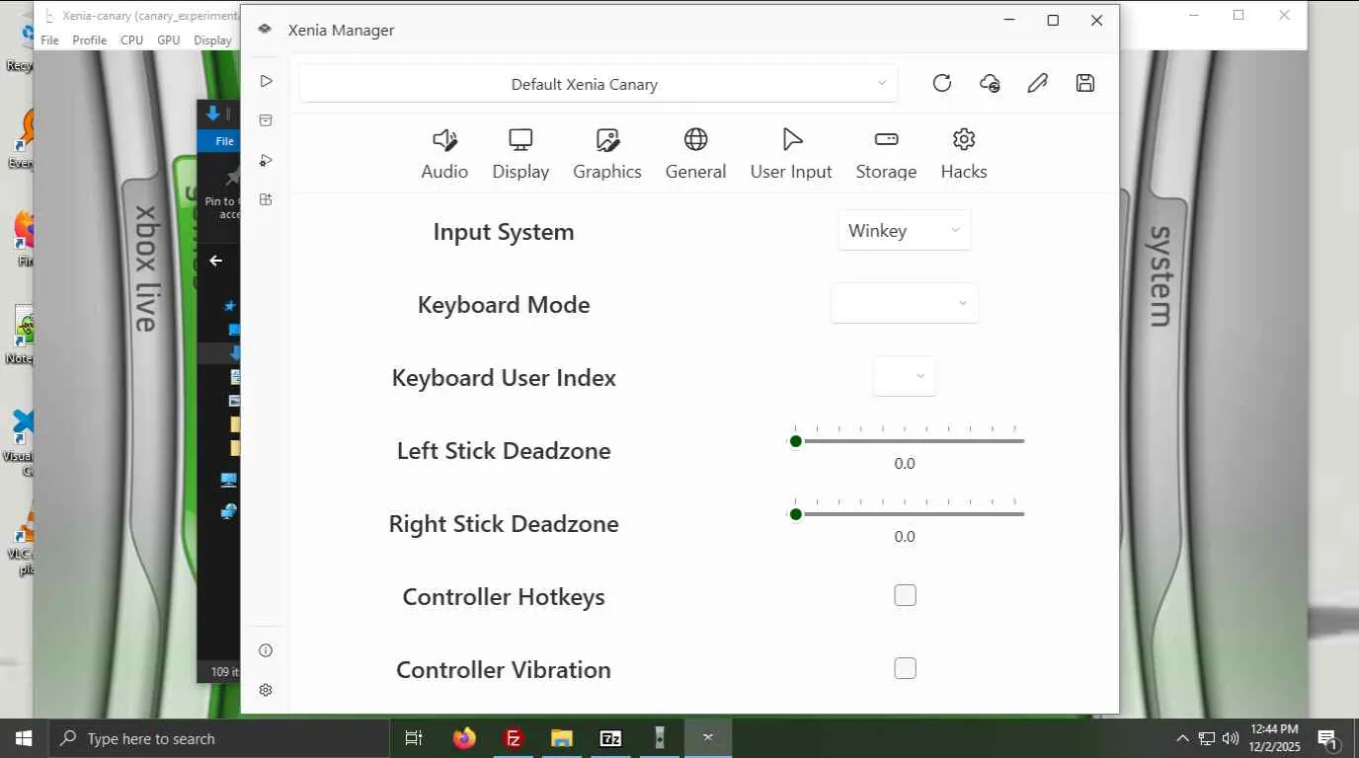Open the Audio settings category

point(444,154)
